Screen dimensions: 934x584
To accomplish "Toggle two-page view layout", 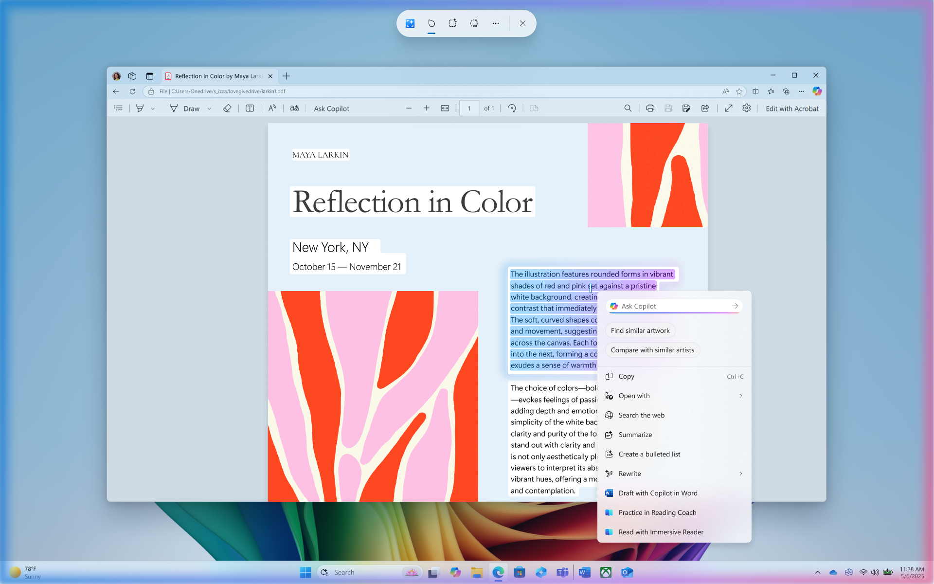I will (534, 108).
